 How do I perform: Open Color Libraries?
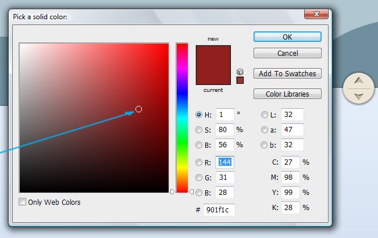287,94
